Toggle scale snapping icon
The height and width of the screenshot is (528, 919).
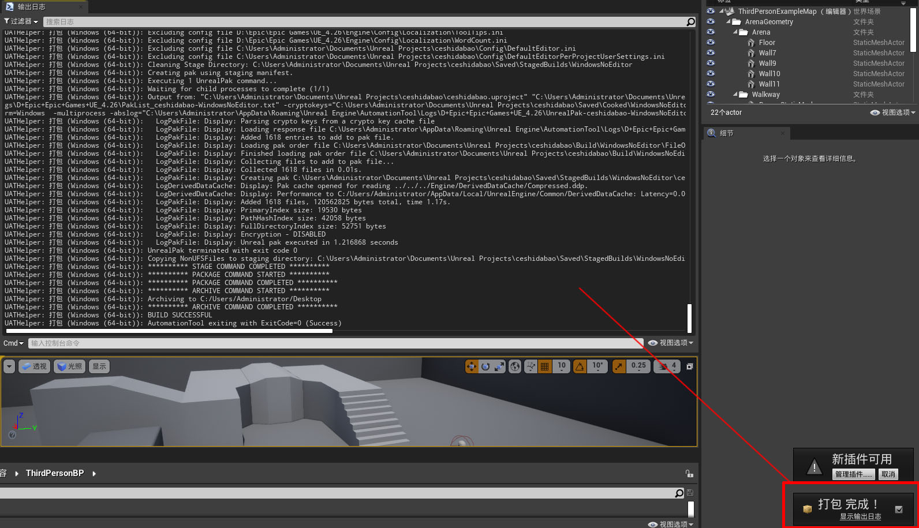(619, 366)
